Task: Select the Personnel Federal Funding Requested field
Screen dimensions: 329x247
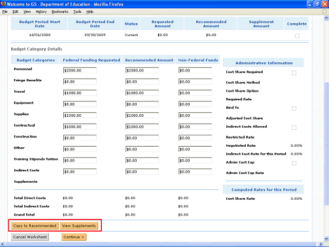Action: click(80, 70)
